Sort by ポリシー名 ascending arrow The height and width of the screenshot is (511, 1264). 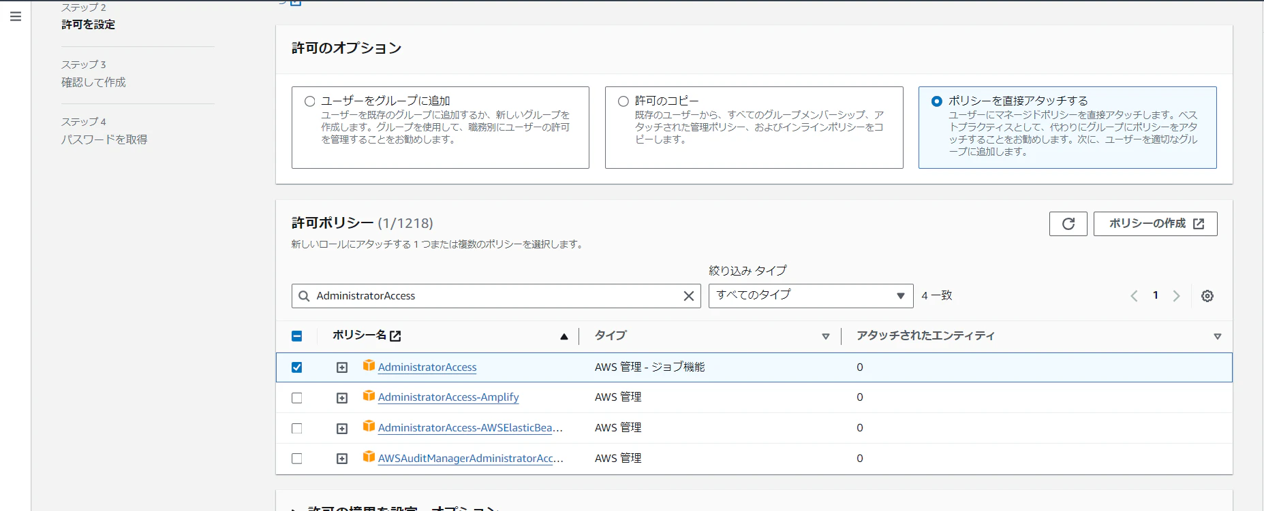(564, 336)
